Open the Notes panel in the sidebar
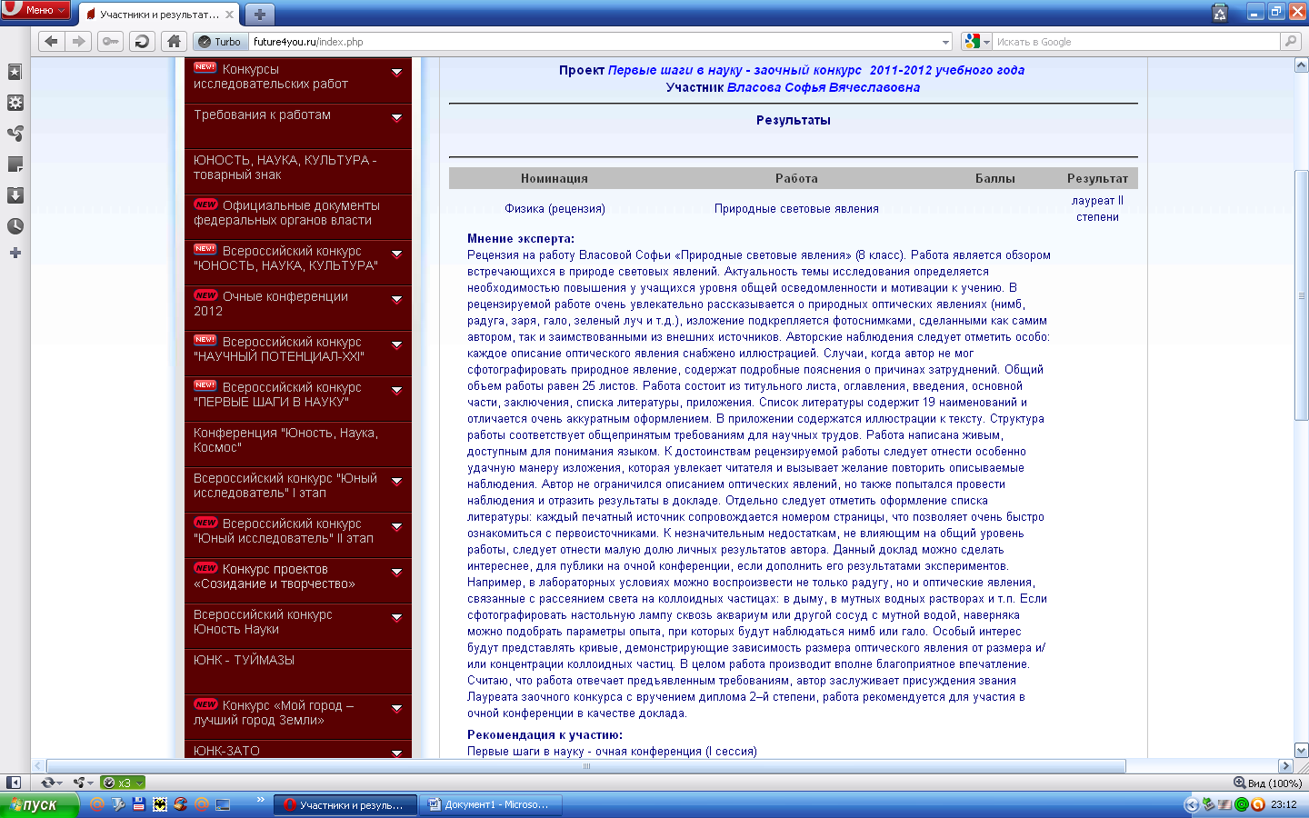Image resolution: width=1309 pixels, height=818 pixels. point(15,165)
